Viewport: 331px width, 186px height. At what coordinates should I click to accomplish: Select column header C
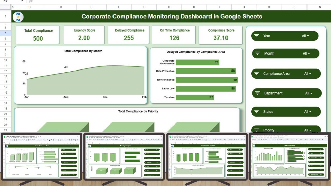[x=61, y=7]
